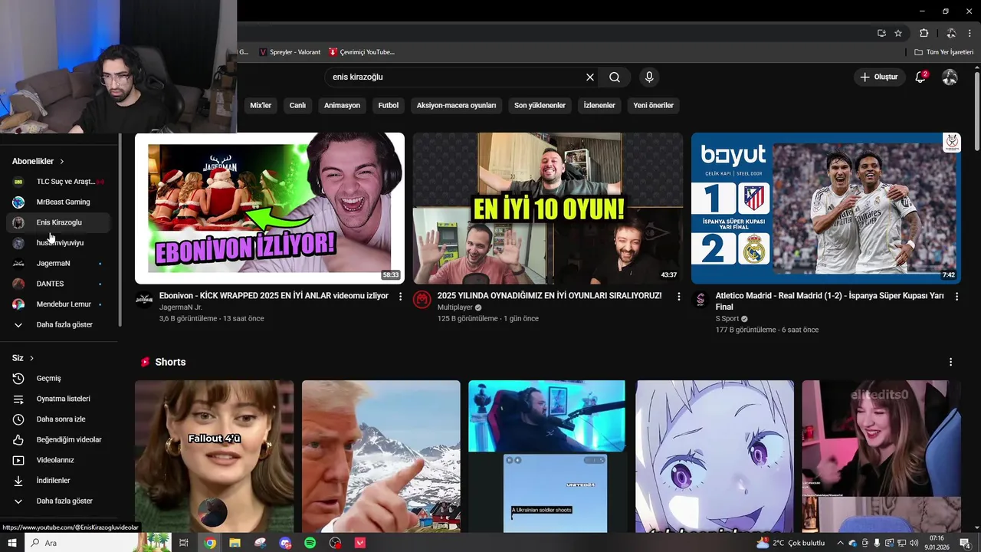The height and width of the screenshot is (552, 981).
Task: Show hidden system tray icons chevron
Action: pyautogui.click(x=840, y=543)
